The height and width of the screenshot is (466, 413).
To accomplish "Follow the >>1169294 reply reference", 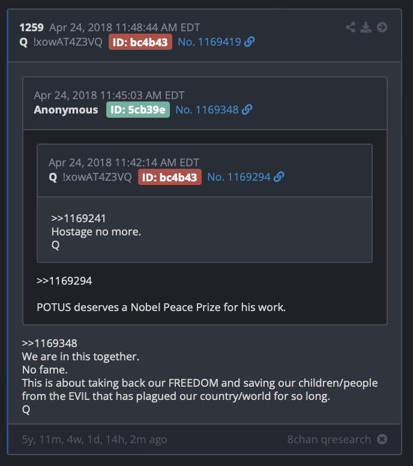I will pyautogui.click(x=64, y=281).
